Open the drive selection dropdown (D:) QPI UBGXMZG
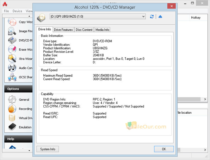The width and height of the screenshot is (210, 160). [x=97, y=16]
